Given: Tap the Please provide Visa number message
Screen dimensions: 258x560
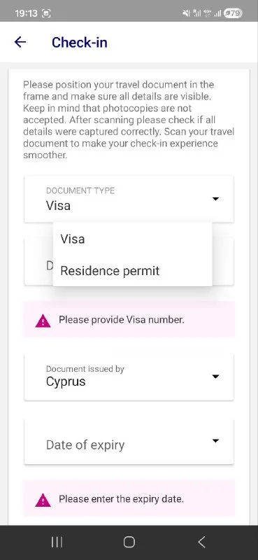Looking at the screenshot, I should [x=122, y=320].
